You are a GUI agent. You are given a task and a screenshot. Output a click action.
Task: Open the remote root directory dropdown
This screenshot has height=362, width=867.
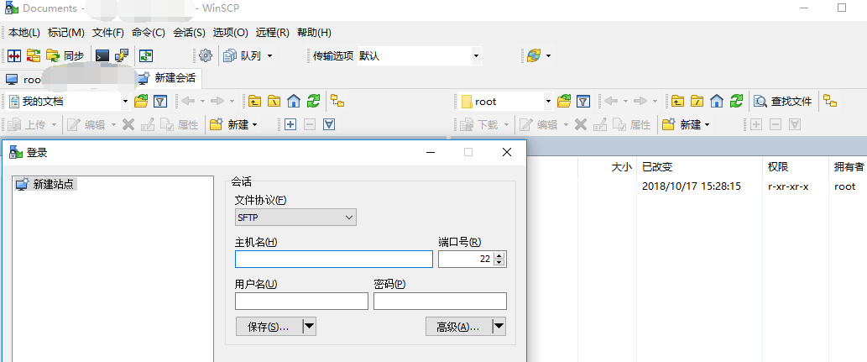point(548,102)
